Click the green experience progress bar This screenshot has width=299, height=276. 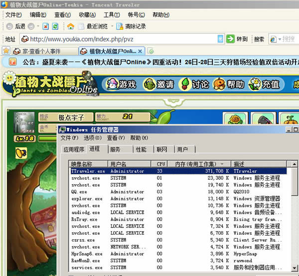[47, 138]
